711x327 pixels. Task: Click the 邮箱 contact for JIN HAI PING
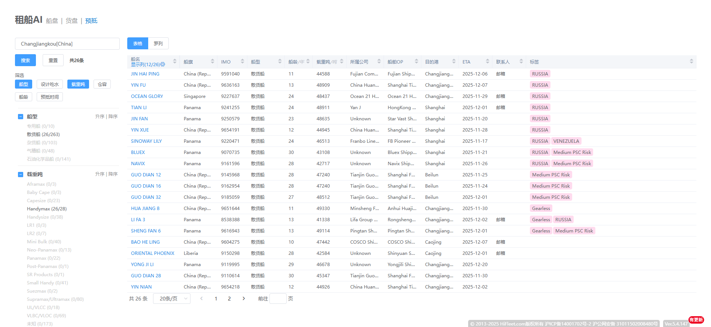coord(500,74)
